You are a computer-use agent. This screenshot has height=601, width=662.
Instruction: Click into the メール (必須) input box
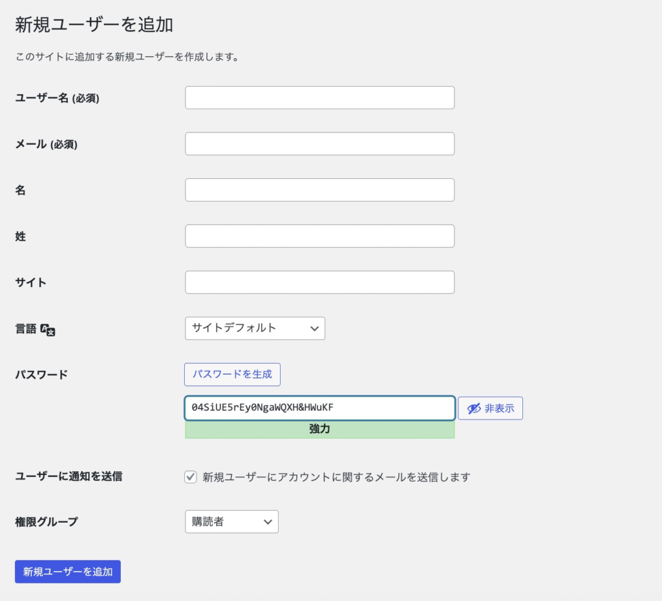tap(319, 144)
